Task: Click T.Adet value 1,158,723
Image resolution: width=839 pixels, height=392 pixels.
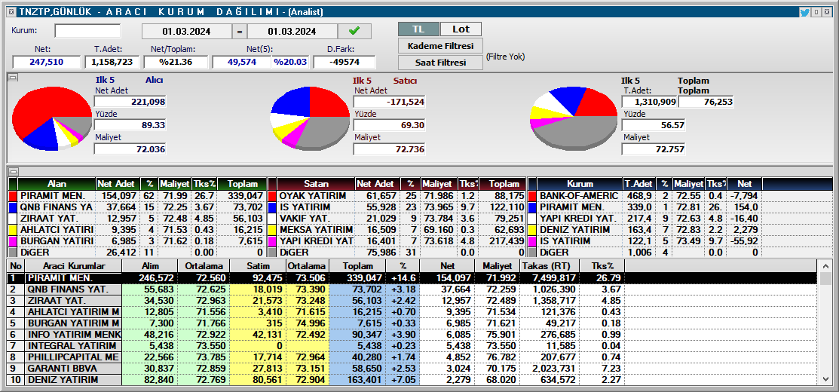Action: (112, 62)
